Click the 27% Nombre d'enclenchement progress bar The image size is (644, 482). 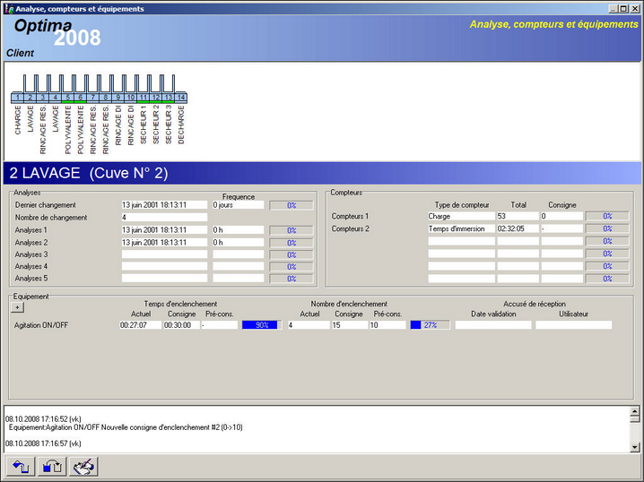[430, 325]
